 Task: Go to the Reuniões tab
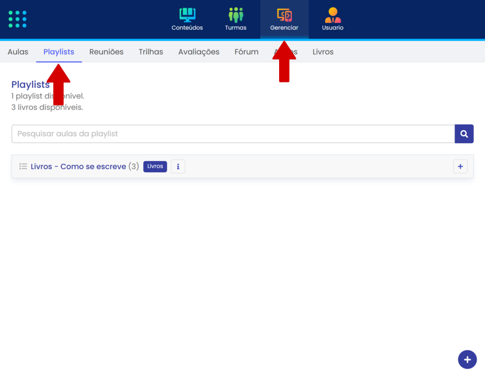[106, 52]
